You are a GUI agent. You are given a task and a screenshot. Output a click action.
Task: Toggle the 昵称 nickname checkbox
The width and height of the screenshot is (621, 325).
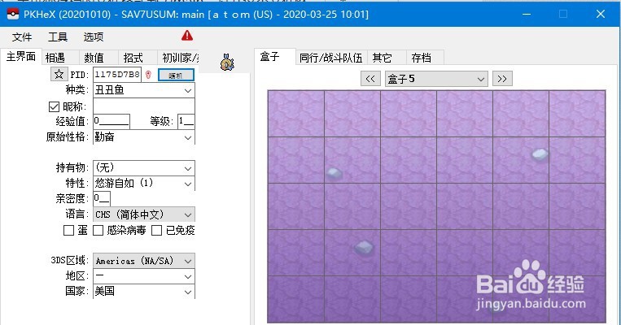click(54, 106)
